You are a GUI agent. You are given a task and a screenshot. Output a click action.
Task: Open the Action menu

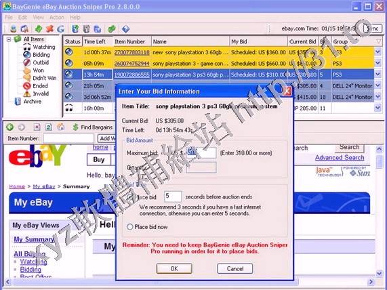[57, 18]
